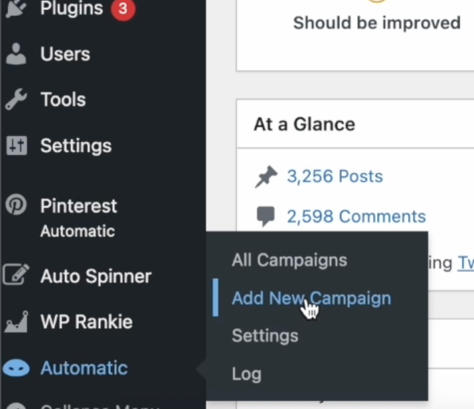Click the pushpin icon beside Posts count
This screenshot has height=409, width=474.
pyautogui.click(x=266, y=177)
